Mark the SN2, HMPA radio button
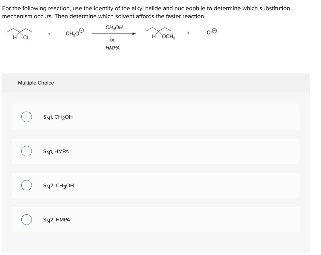This screenshot has height=255, width=321. (x=26, y=220)
